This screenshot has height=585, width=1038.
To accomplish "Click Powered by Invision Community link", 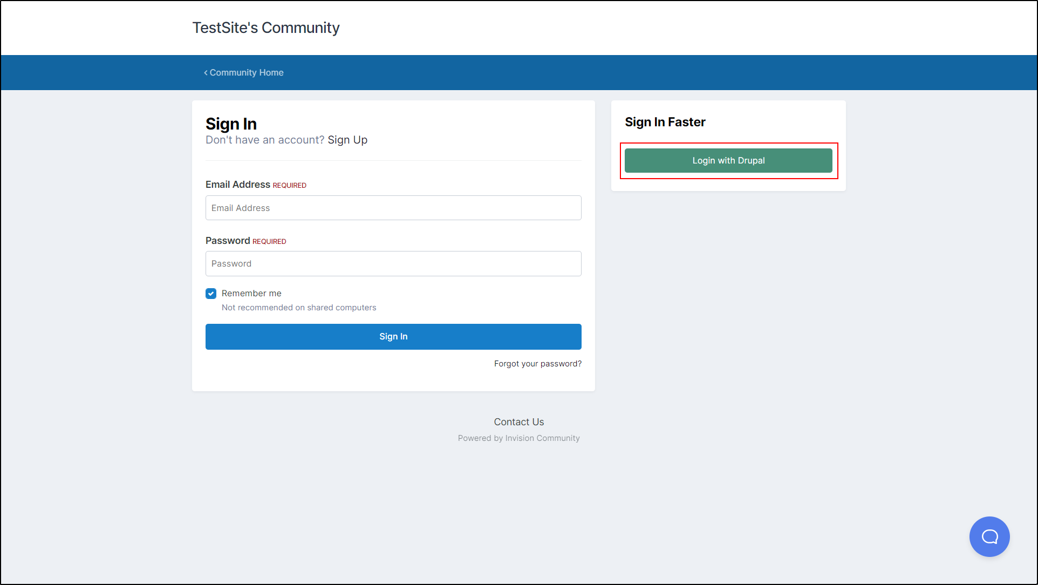I will point(518,438).
